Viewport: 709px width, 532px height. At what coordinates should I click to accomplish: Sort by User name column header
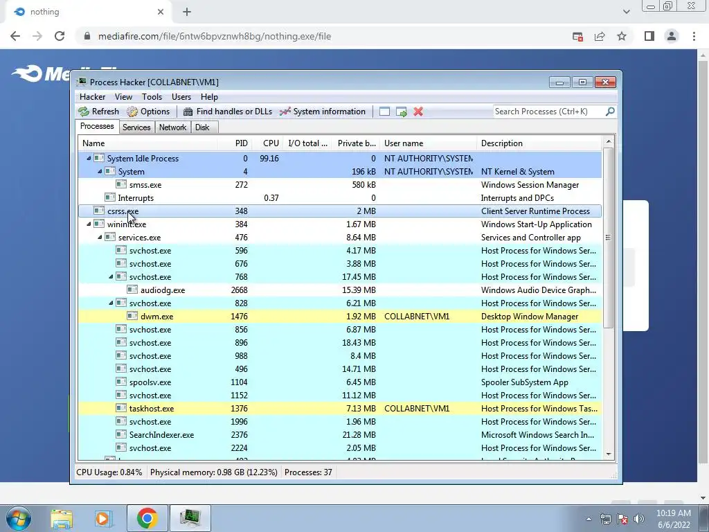(428, 143)
